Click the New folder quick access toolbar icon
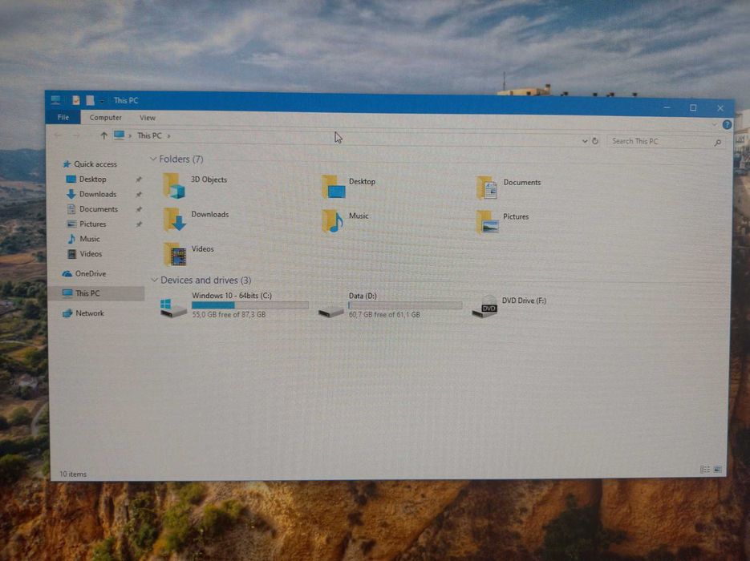This screenshot has width=750, height=561. pos(90,100)
